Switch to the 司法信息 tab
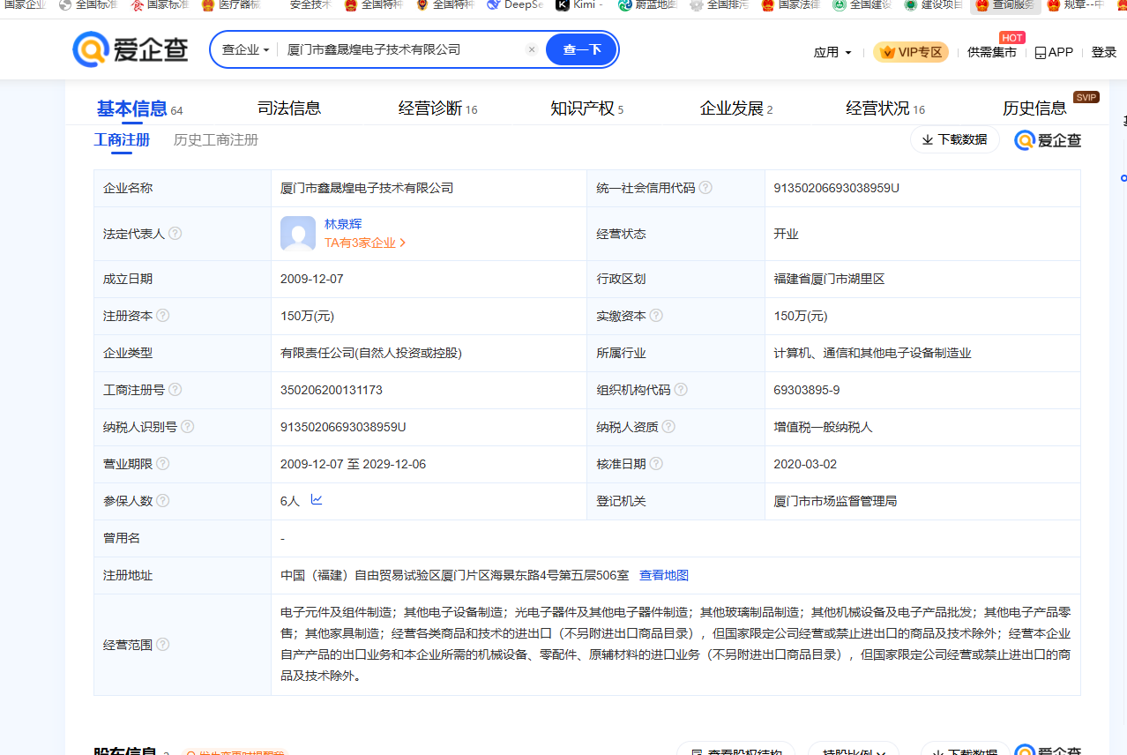 point(288,108)
